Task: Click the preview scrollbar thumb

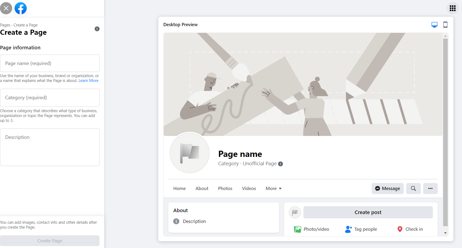Action: point(445,132)
